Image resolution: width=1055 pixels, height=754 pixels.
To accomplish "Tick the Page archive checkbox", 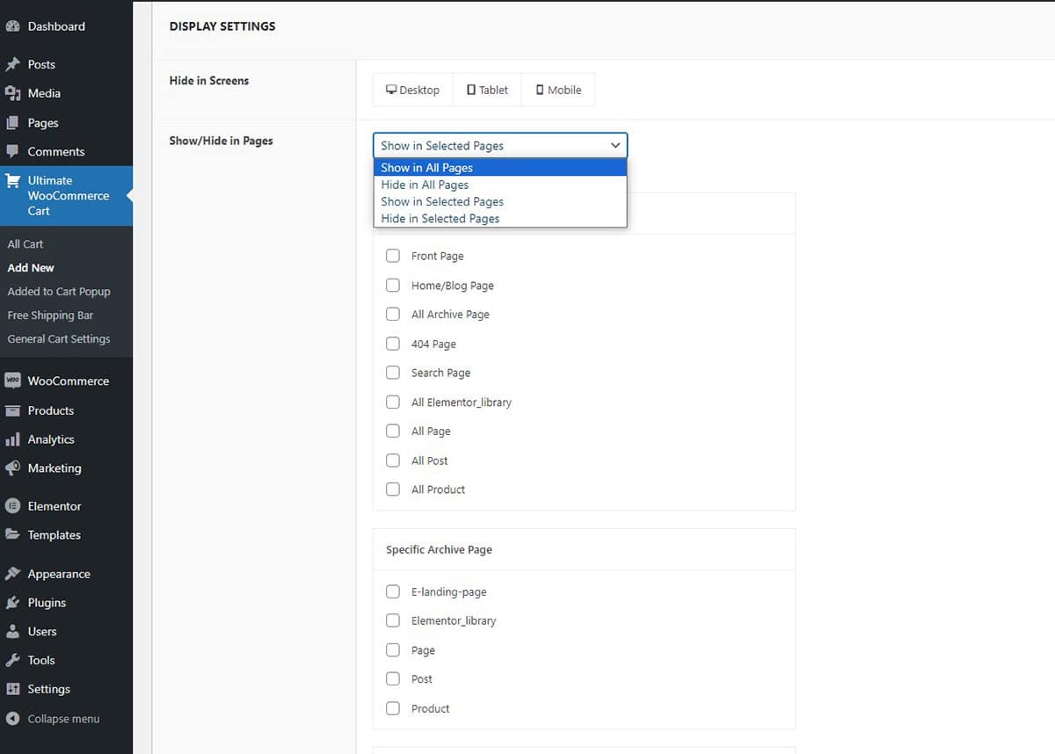I will [393, 650].
